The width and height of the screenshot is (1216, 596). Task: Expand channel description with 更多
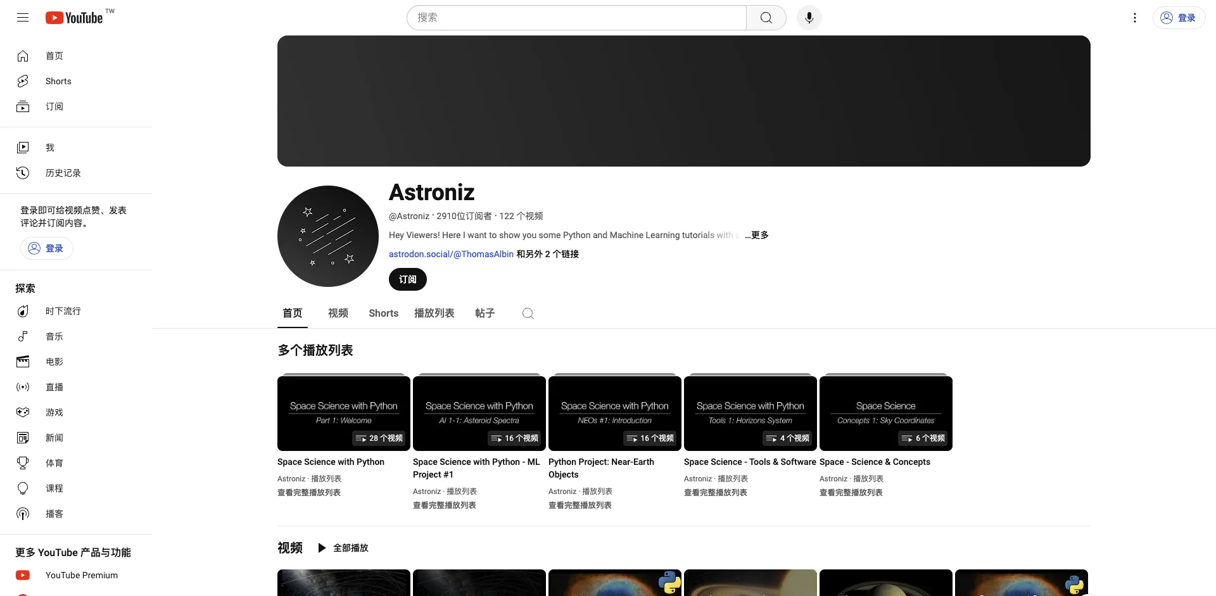tap(757, 235)
